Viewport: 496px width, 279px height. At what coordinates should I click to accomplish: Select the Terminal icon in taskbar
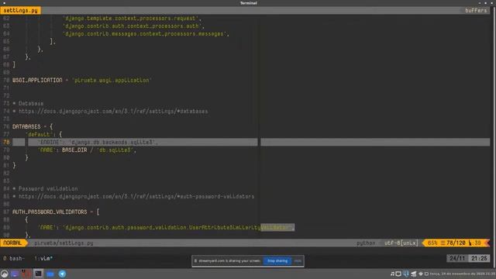(38, 274)
